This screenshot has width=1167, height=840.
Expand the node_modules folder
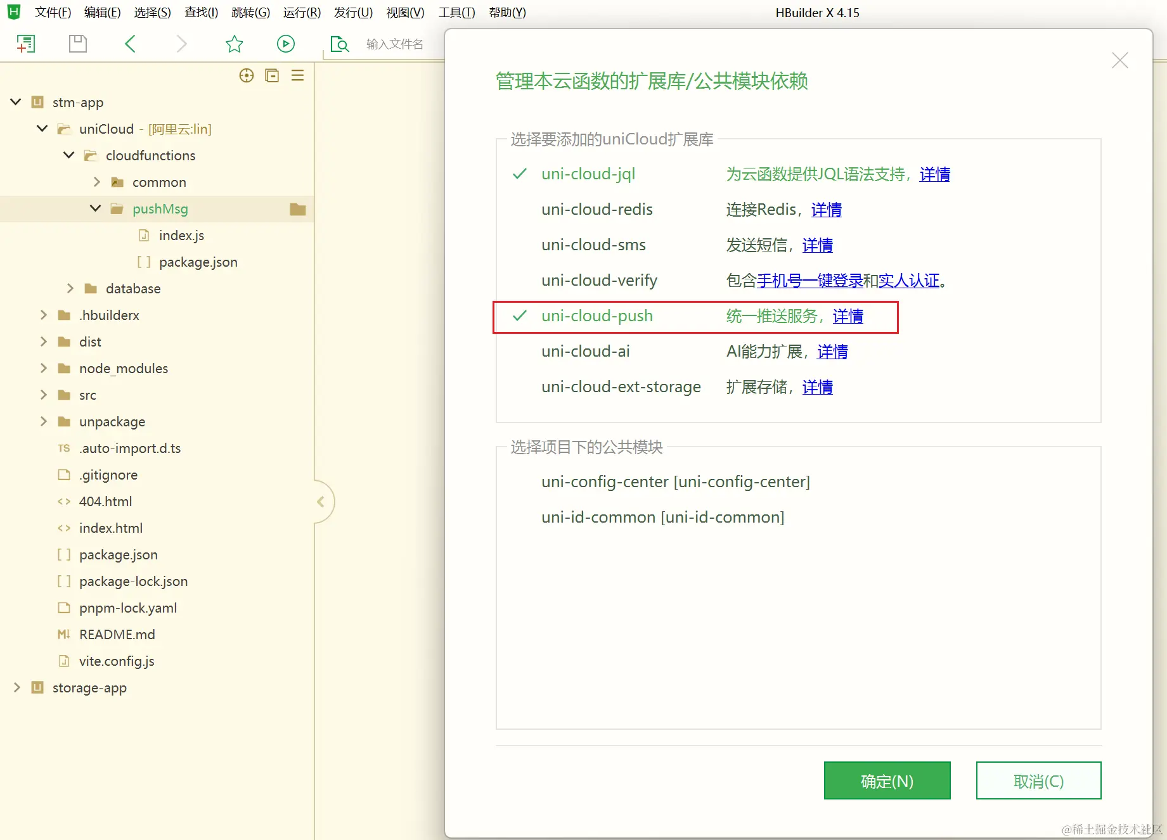tap(43, 368)
